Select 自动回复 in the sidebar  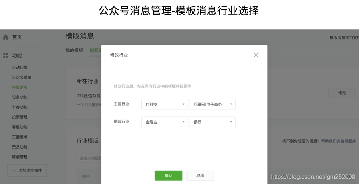(x=20, y=67)
